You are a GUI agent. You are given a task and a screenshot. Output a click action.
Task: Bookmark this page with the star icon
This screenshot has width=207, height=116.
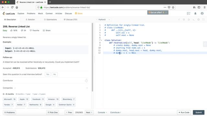[173, 7]
